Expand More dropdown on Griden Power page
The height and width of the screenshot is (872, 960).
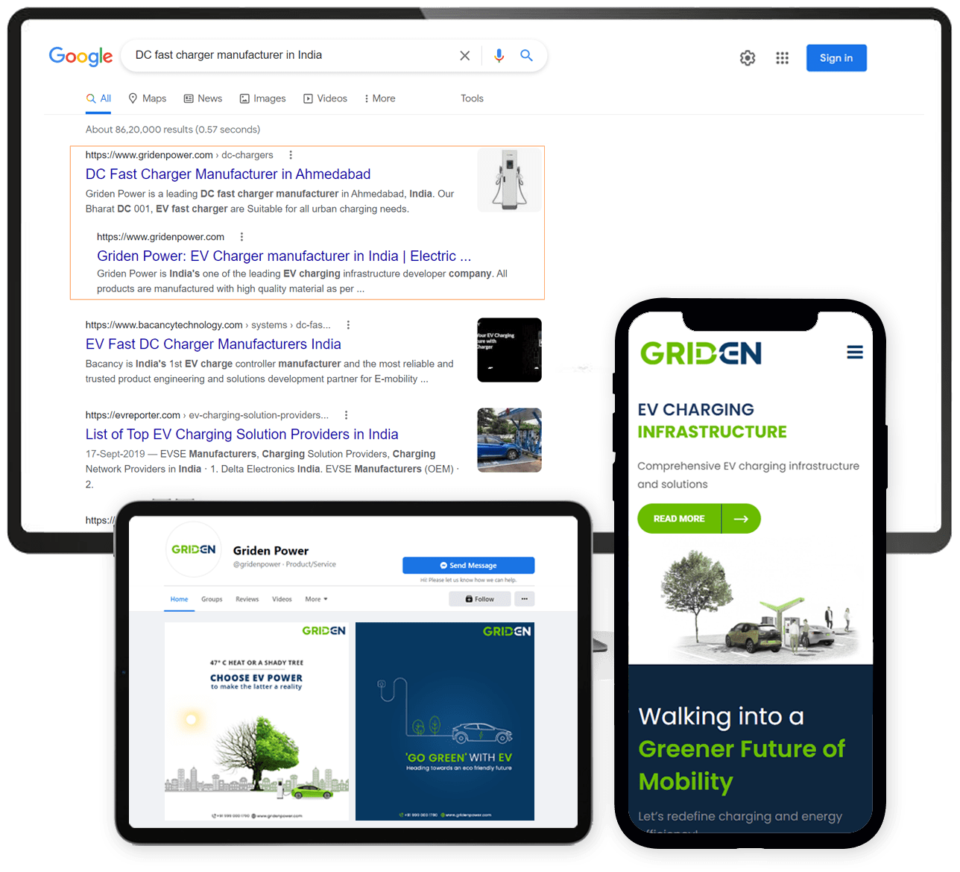click(316, 599)
